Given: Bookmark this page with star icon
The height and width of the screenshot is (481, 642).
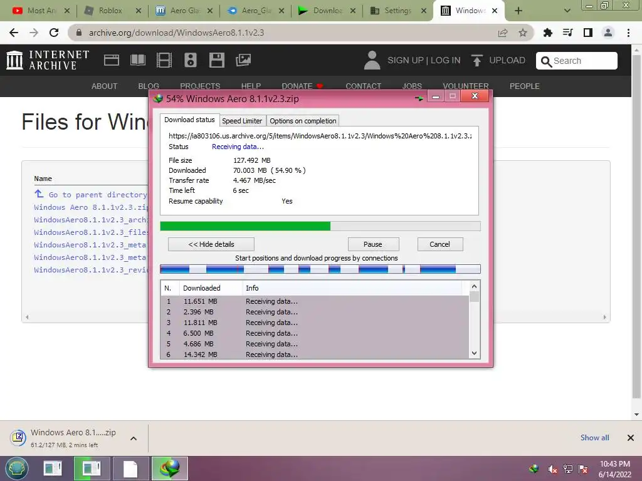Looking at the screenshot, I should [x=523, y=33].
